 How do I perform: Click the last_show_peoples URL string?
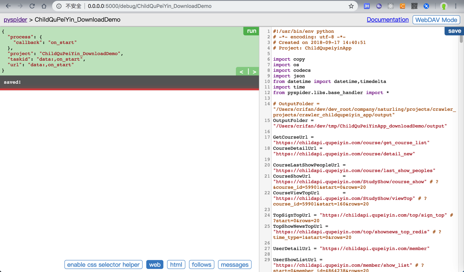coord(354,171)
